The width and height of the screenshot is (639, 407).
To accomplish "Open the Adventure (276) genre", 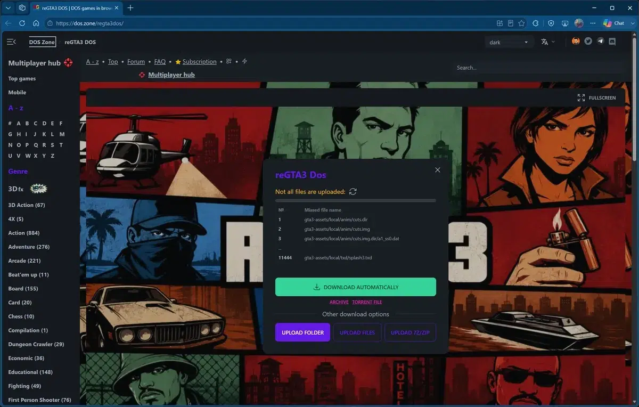I will point(29,247).
